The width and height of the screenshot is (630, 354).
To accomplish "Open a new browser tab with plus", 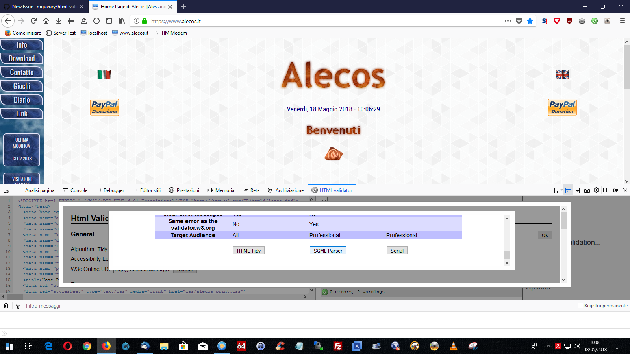I will point(183,6).
